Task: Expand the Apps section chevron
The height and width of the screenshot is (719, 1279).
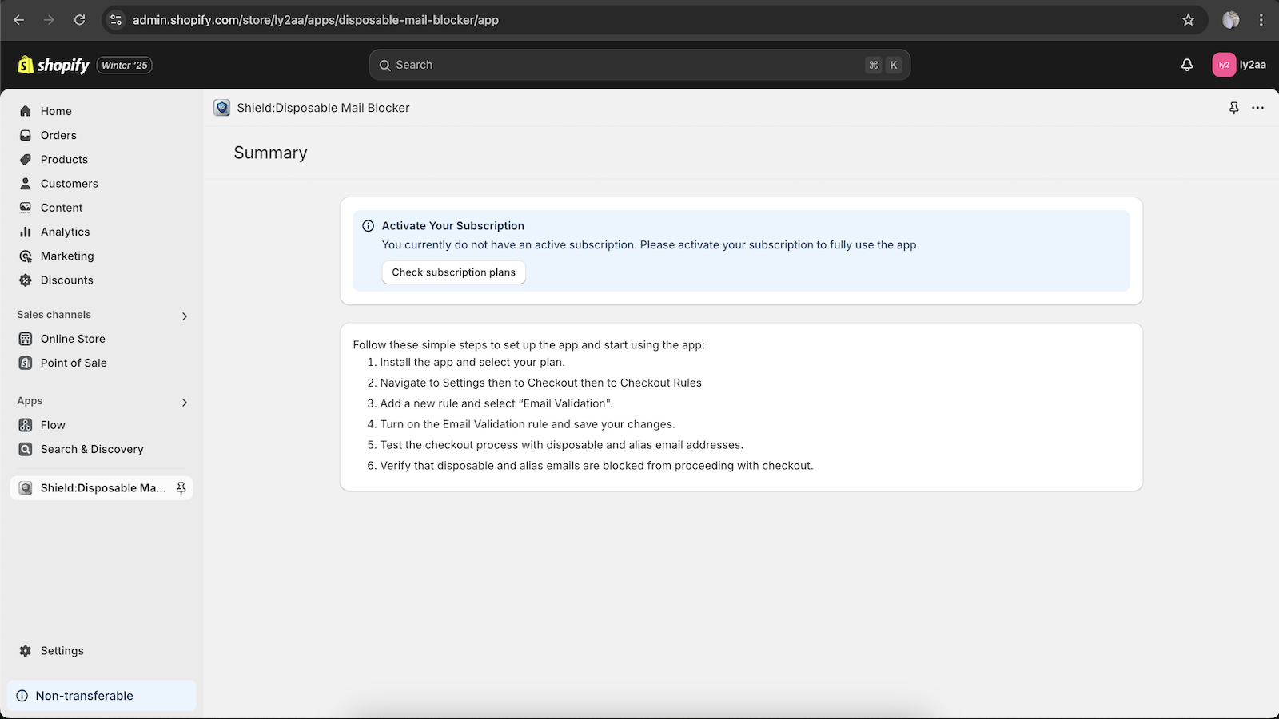Action: click(185, 402)
